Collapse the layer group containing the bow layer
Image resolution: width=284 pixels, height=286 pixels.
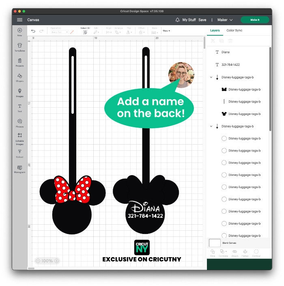pos(211,77)
